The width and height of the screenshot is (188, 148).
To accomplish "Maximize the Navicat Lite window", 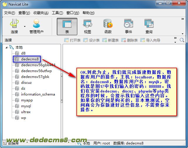I will [x=168, y=3].
